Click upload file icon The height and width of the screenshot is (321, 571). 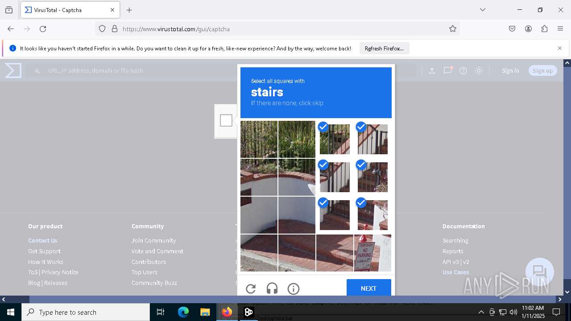pyautogui.click(x=432, y=70)
